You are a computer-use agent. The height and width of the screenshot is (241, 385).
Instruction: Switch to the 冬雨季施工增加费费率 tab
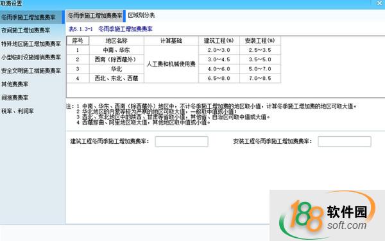[96, 15]
